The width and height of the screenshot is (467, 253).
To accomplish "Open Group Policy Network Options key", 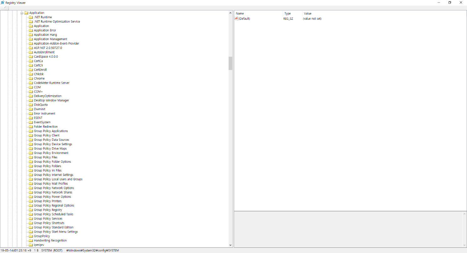I will (x=54, y=188).
